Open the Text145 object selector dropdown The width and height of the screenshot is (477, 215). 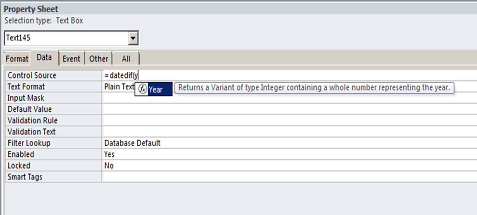[x=133, y=39]
